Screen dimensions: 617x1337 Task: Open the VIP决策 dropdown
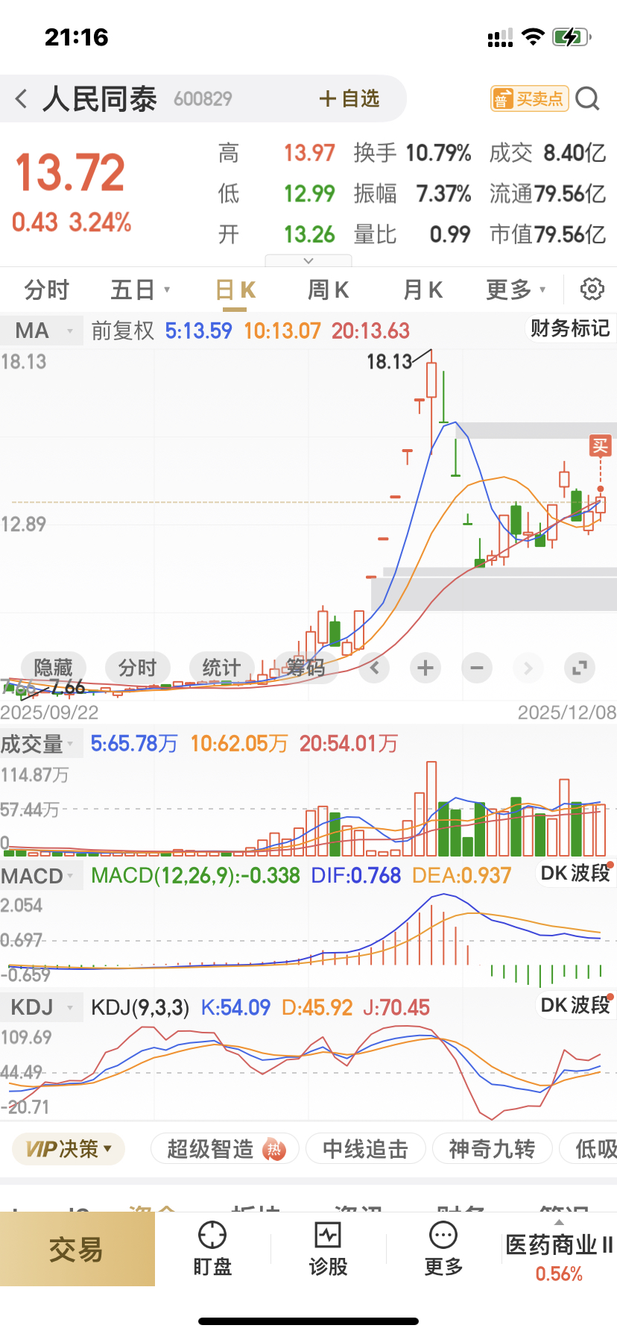click(69, 1149)
